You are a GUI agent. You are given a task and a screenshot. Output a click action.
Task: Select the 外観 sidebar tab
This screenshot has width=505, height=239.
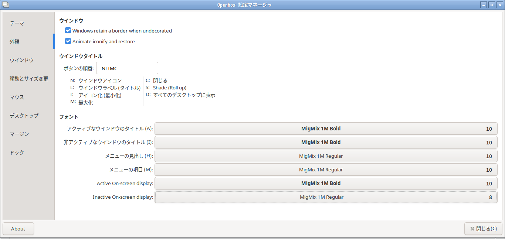15,42
